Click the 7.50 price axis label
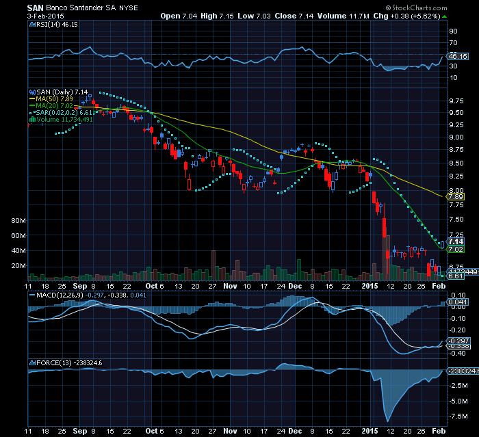Screen dimensions: 479x437 pyautogui.click(x=456, y=220)
